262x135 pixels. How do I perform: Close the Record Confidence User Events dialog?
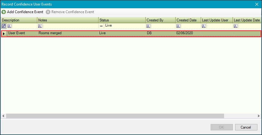click(x=256, y=4)
